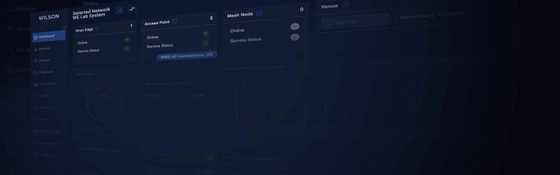Open Alerts in the sidebar
This screenshot has width=560, height=175.
[x=41, y=119]
